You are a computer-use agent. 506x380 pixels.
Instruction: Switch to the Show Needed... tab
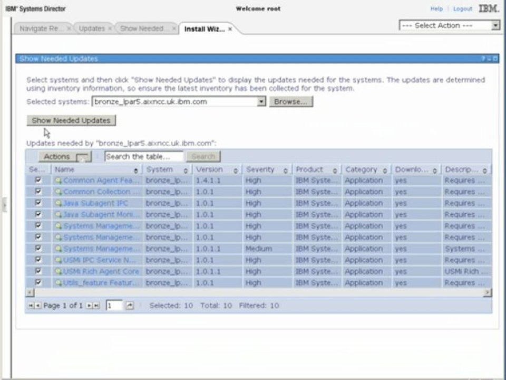[142, 28]
